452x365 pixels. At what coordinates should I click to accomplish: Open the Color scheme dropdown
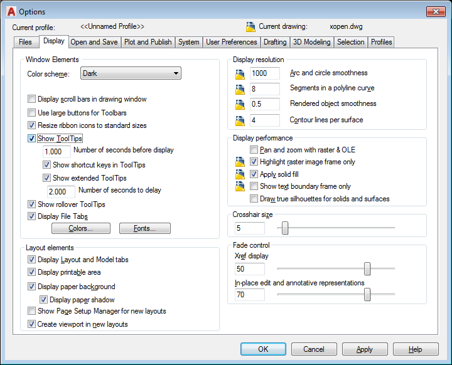click(131, 74)
